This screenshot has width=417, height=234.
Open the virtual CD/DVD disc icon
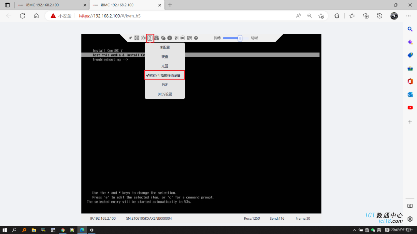click(x=170, y=38)
